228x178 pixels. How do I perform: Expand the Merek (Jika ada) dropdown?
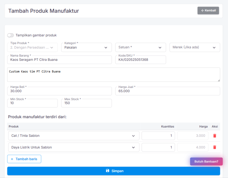tap(195, 47)
